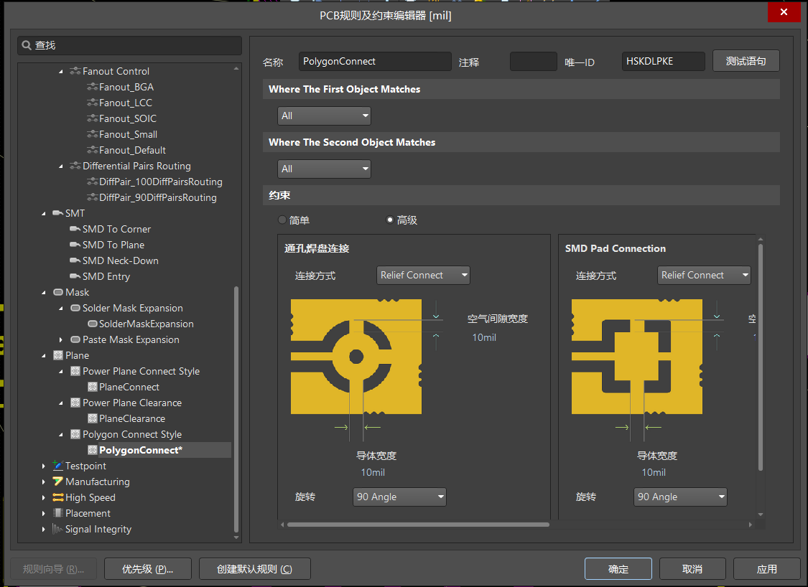Viewport: 808px width, 587px height.
Task: Select the 简单 constraint mode radio button
Action: [282, 220]
